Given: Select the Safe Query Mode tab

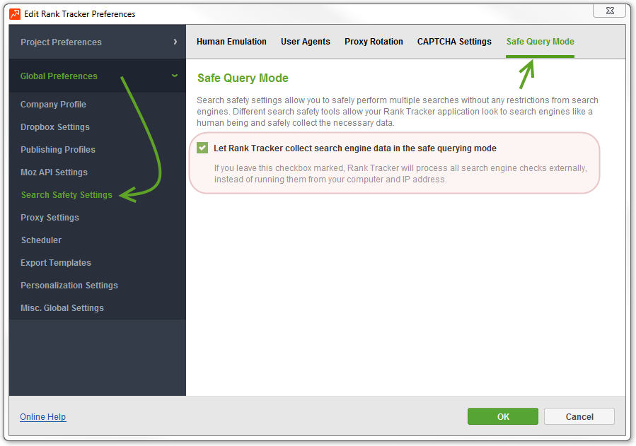Looking at the screenshot, I should pyautogui.click(x=540, y=42).
